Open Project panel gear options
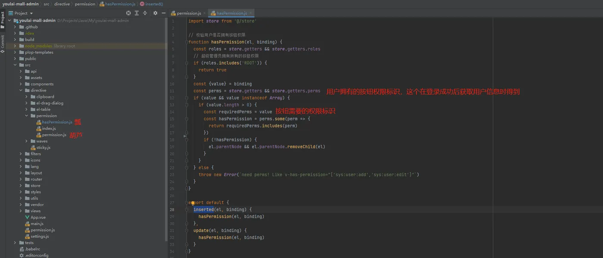Screen dimensions: 603x258 click(x=155, y=13)
